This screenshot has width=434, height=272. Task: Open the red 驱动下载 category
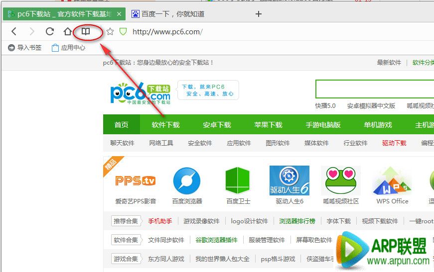tap(394, 143)
